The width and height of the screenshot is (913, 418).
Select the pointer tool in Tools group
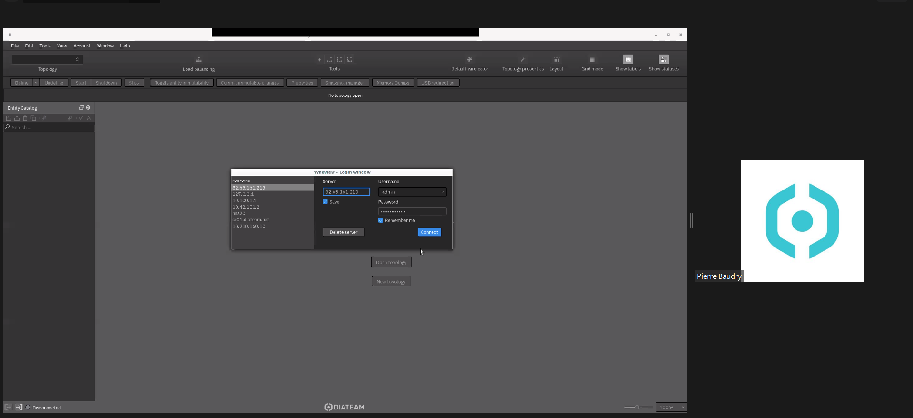(319, 60)
